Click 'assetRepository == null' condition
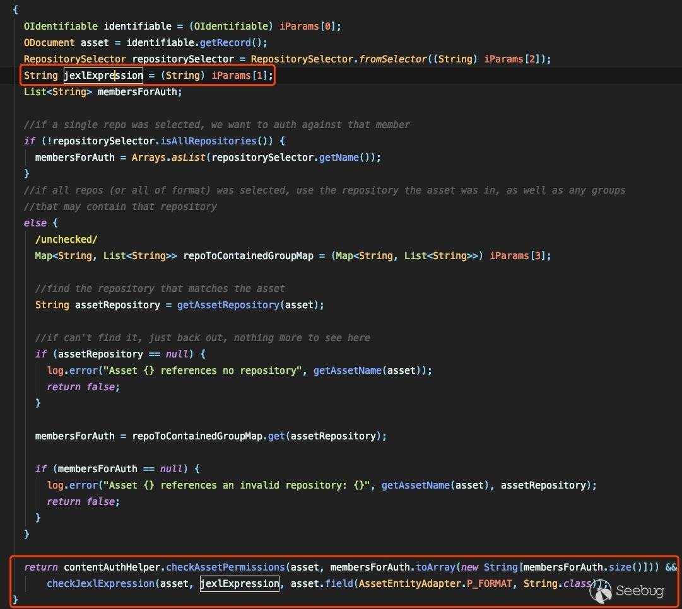Screen dimensions: 682x609 click(122, 354)
